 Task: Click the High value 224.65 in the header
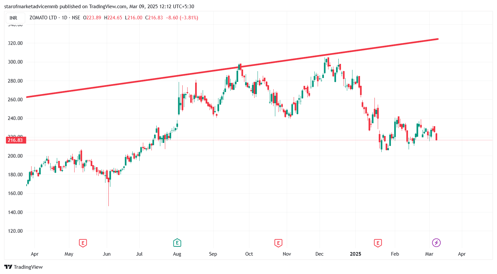point(115,18)
